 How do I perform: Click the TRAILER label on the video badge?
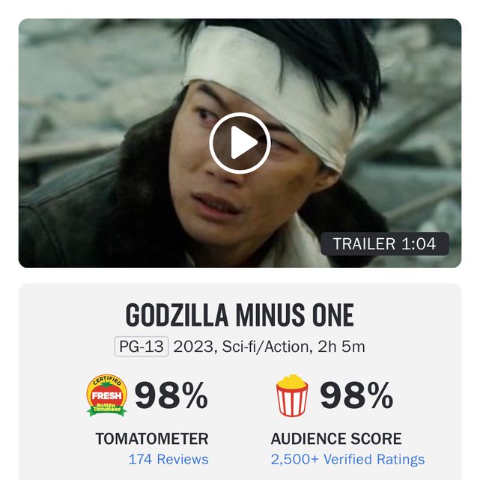click(x=364, y=244)
